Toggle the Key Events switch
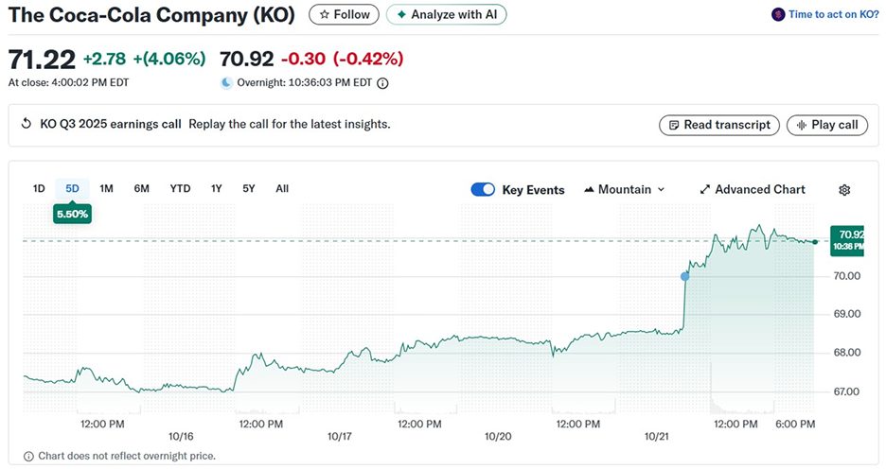Screen dimensions: 886x469 (483, 190)
